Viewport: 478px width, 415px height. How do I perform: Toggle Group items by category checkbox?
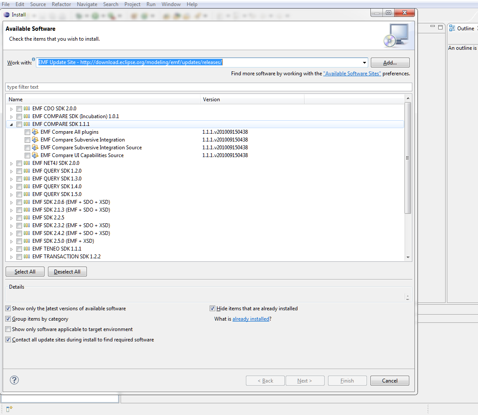8,319
